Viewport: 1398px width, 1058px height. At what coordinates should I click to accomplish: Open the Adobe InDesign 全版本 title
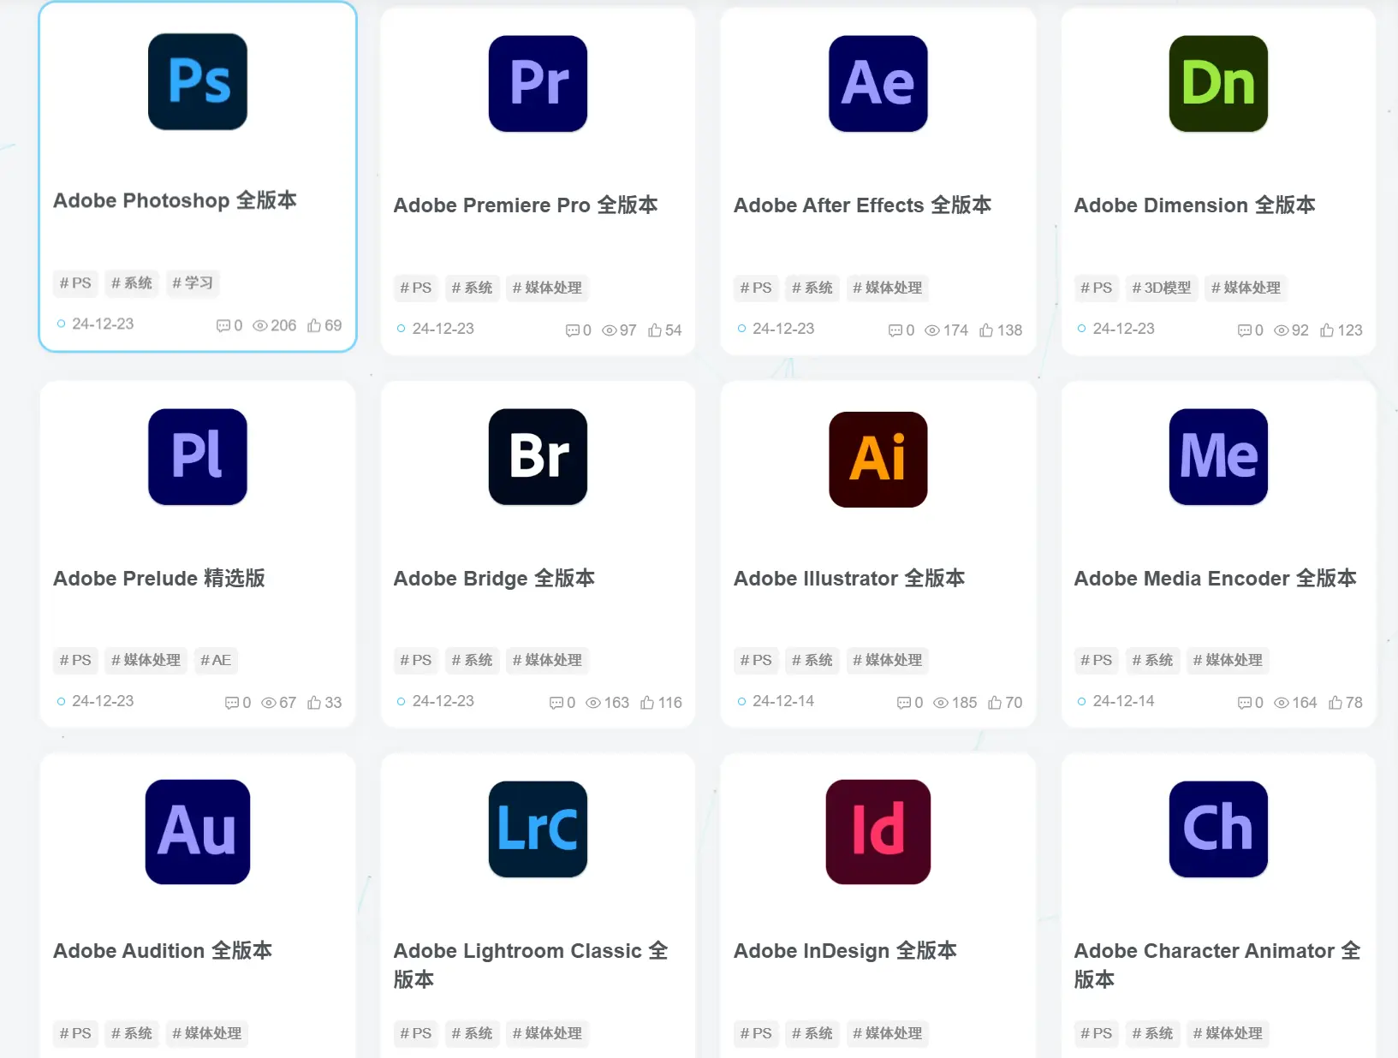coord(845,951)
